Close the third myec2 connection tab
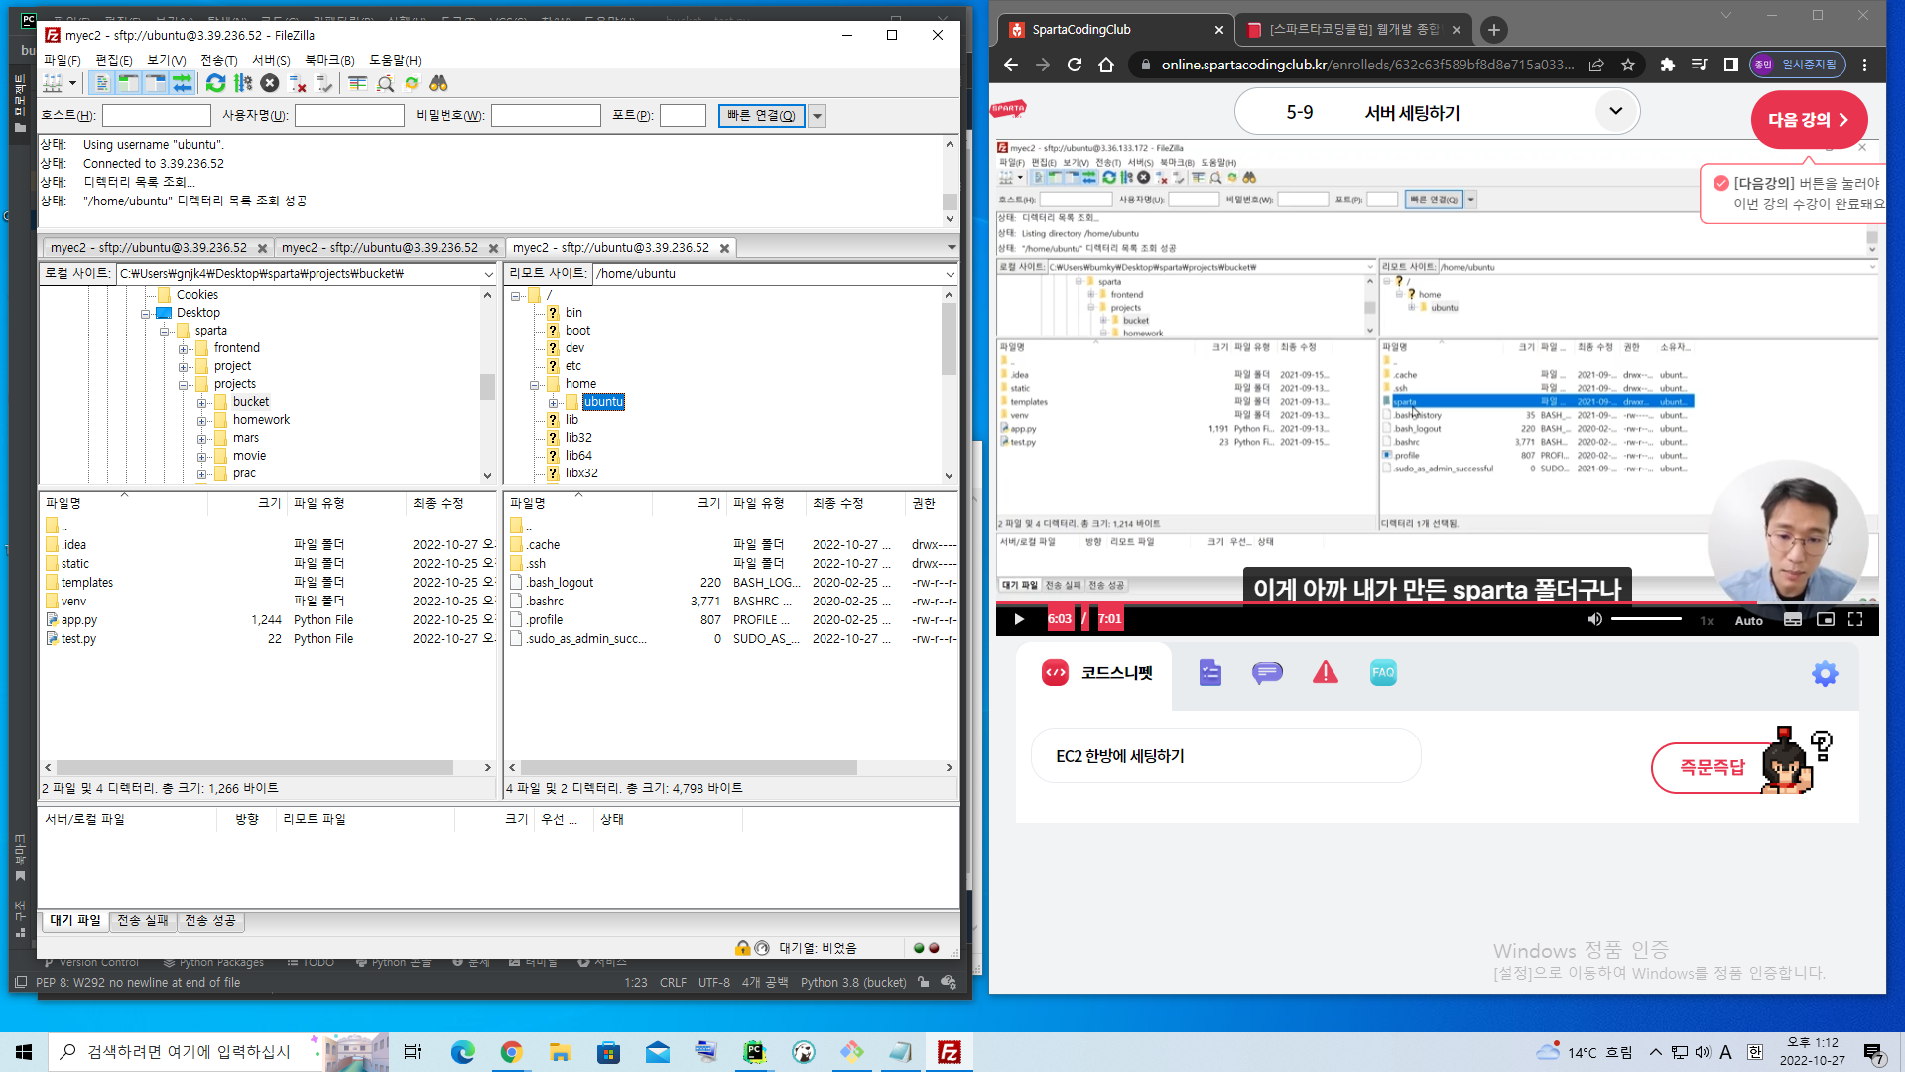The width and height of the screenshot is (1905, 1072). coord(725,248)
